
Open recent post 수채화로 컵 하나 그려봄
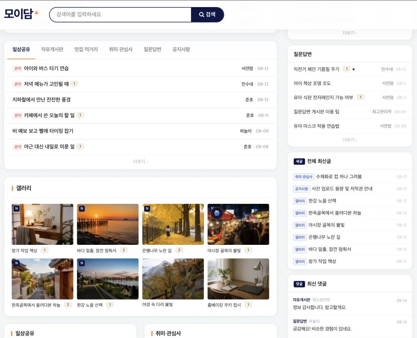pyautogui.click(x=339, y=177)
